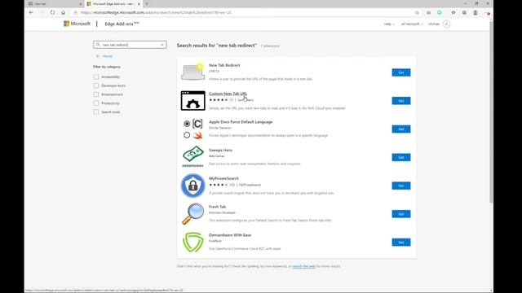Get the Custom New Tab URL extension

(x=400, y=101)
